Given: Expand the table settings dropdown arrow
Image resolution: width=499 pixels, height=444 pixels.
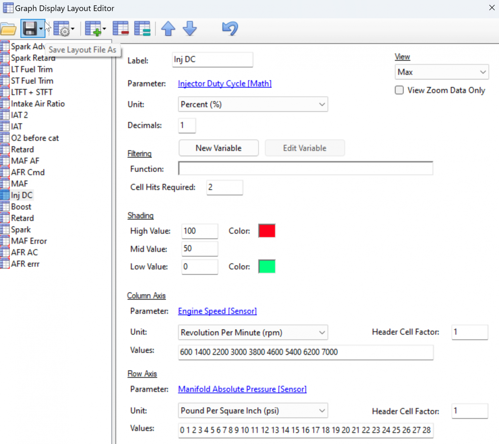Looking at the screenshot, I should pos(73,29).
